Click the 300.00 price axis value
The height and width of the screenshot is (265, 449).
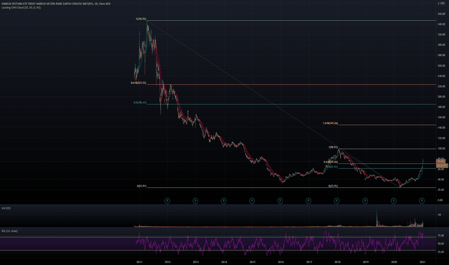click(x=441, y=45)
